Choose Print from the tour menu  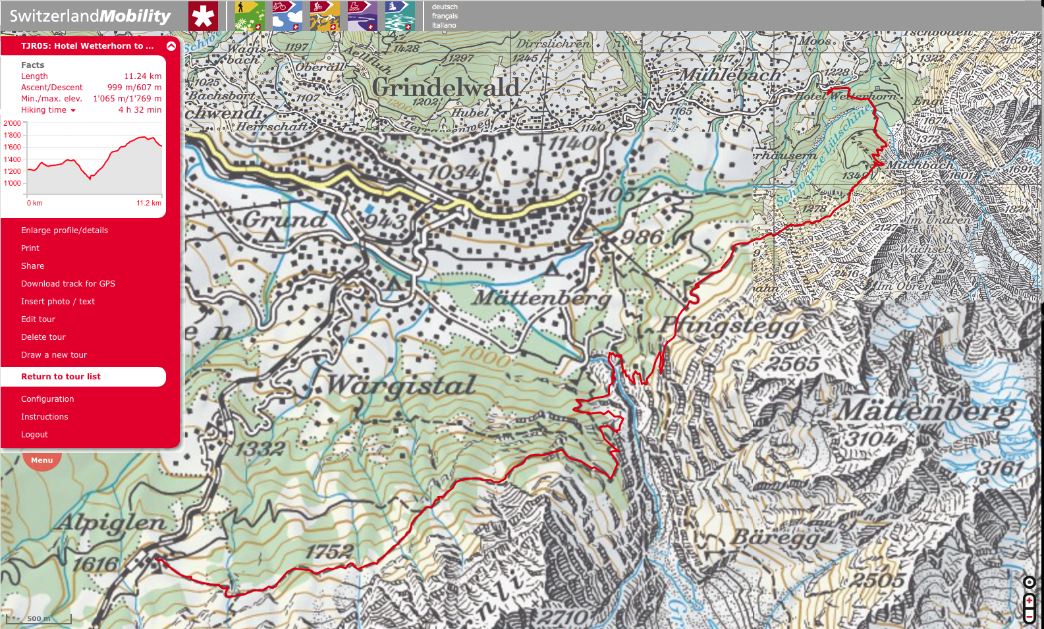pos(30,248)
